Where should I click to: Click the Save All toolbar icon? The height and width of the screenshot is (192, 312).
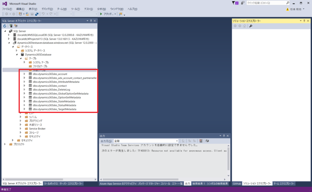(x=37, y=14)
